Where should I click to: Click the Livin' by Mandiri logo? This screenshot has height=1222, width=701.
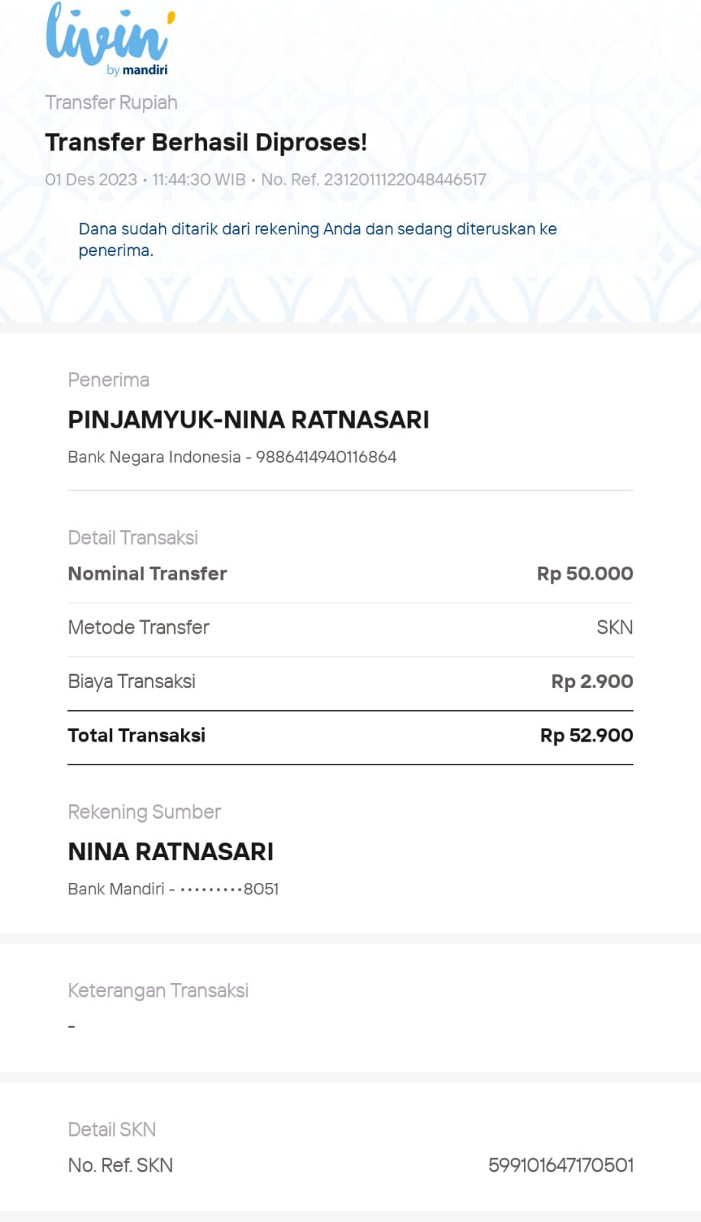point(109,39)
